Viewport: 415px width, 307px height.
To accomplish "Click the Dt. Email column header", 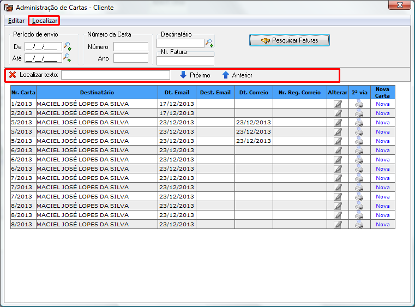I will click(177, 92).
